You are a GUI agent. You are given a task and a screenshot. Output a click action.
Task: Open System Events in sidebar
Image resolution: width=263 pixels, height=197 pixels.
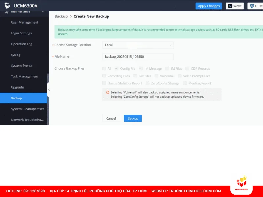pyautogui.click(x=21, y=66)
